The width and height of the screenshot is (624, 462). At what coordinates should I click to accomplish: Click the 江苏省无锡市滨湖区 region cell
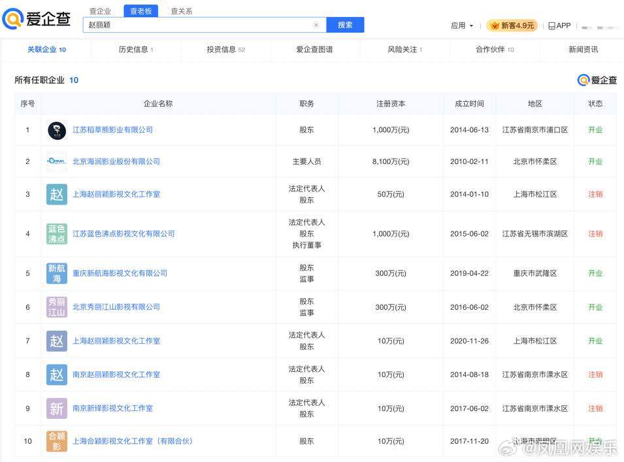(535, 234)
